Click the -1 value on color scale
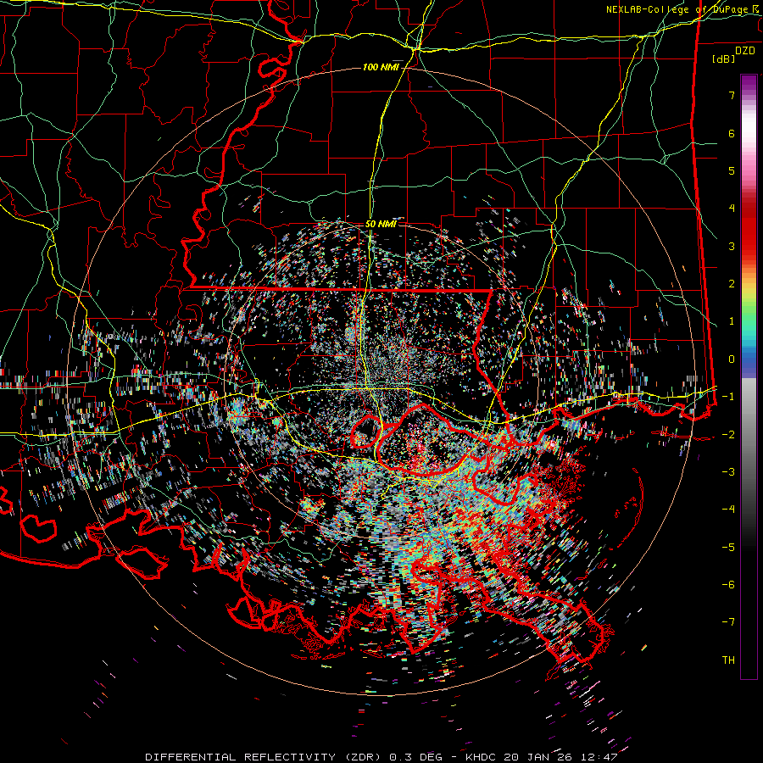The width and height of the screenshot is (763, 763). tap(728, 397)
